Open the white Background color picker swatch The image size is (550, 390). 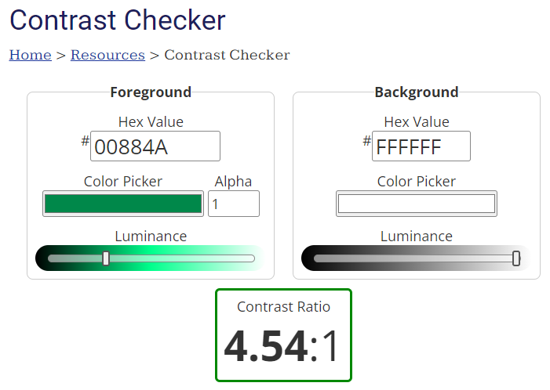tap(417, 204)
